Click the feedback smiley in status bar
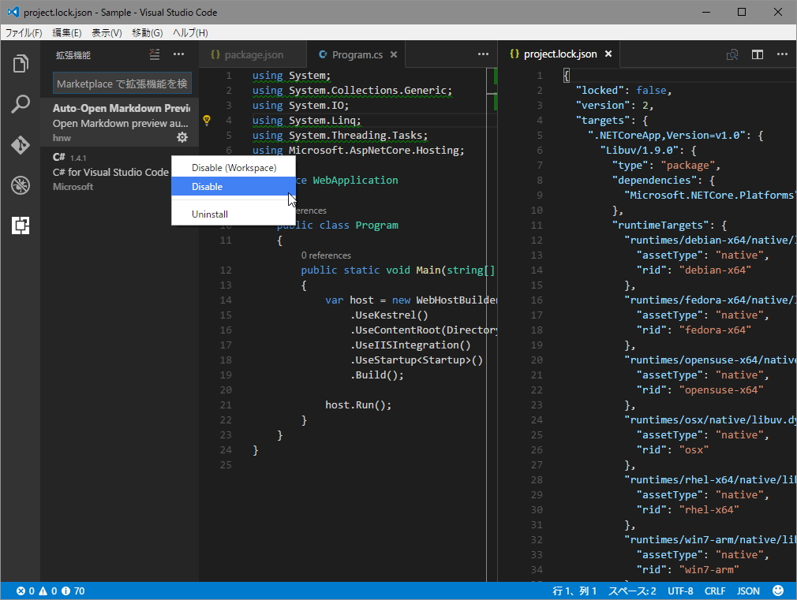Image resolution: width=797 pixels, height=600 pixels. pyautogui.click(x=778, y=591)
